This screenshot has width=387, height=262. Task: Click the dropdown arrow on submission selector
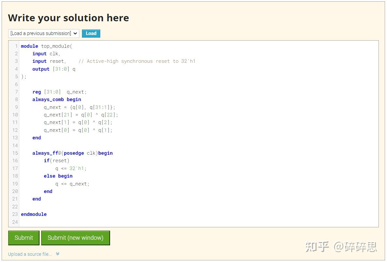point(75,33)
